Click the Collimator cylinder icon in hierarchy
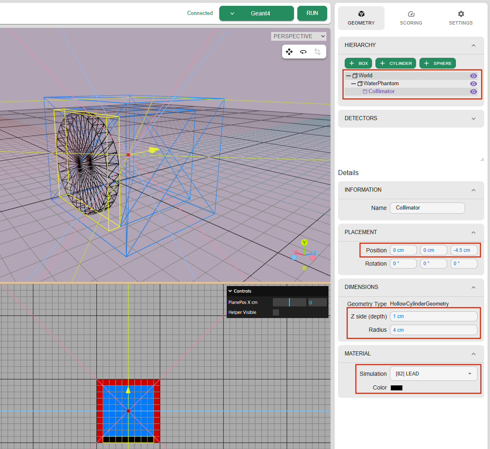Viewport: 490px width, 449px height. click(365, 91)
